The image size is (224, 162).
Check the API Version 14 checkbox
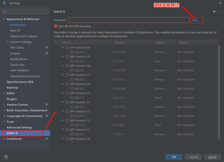pos(67,102)
